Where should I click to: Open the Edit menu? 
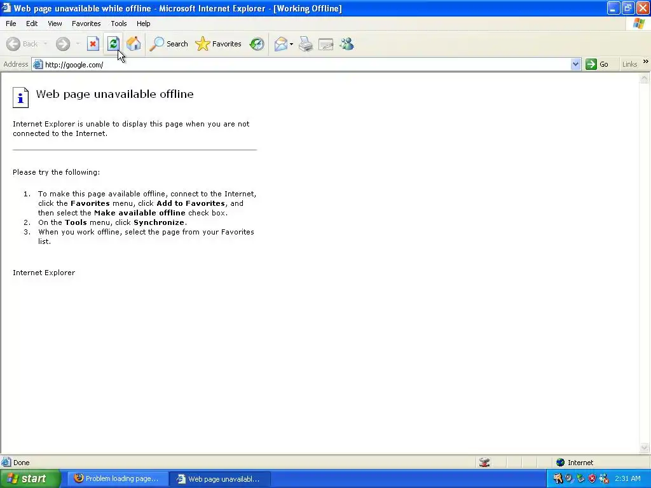pos(32,24)
